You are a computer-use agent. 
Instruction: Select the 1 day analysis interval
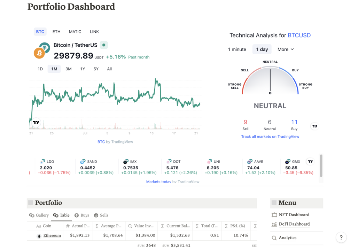262,49
